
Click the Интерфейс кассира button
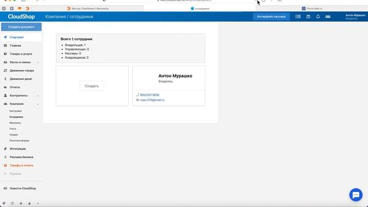271,17
